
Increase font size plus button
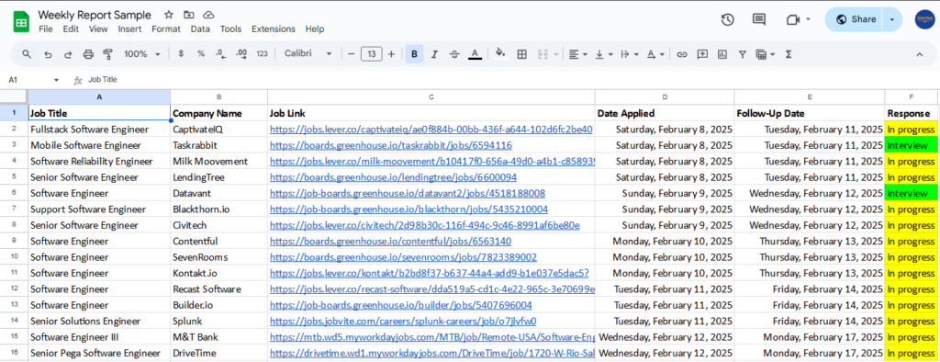pos(391,54)
